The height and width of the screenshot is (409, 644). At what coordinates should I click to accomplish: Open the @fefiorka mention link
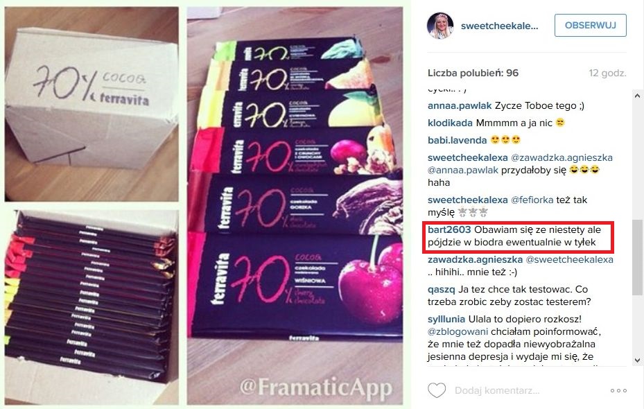click(x=532, y=200)
